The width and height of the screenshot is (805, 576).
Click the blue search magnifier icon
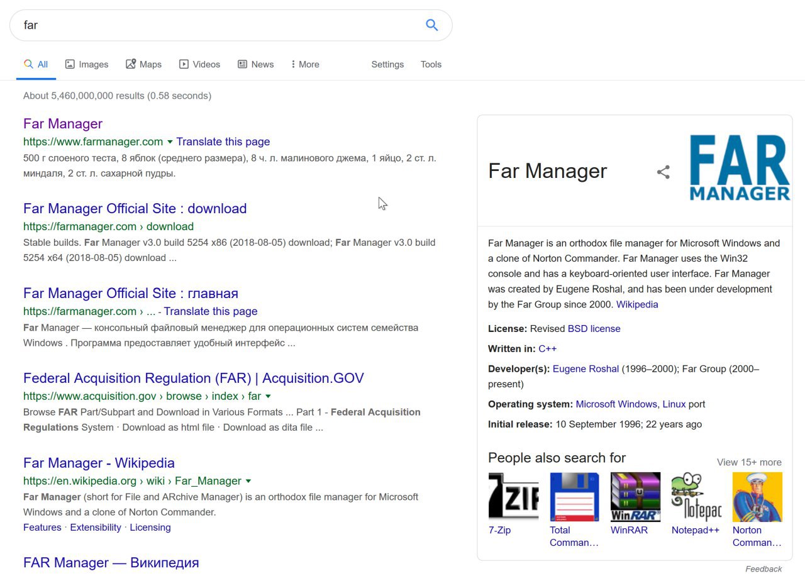click(x=431, y=25)
